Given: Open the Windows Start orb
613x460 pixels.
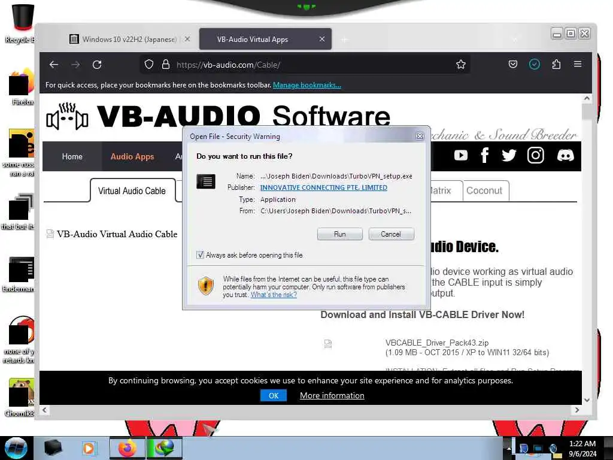Looking at the screenshot, I should pyautogui.click(x=16, y=448).
